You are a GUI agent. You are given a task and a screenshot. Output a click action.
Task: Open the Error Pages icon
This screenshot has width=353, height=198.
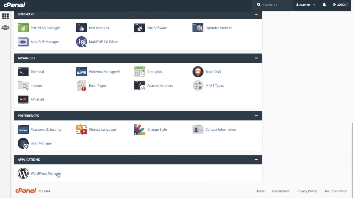click(81, 86)
